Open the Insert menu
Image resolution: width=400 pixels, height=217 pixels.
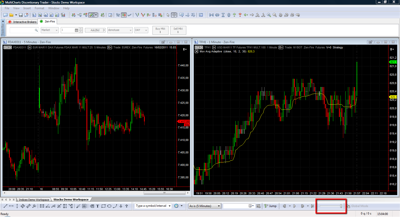pos(27,8)
